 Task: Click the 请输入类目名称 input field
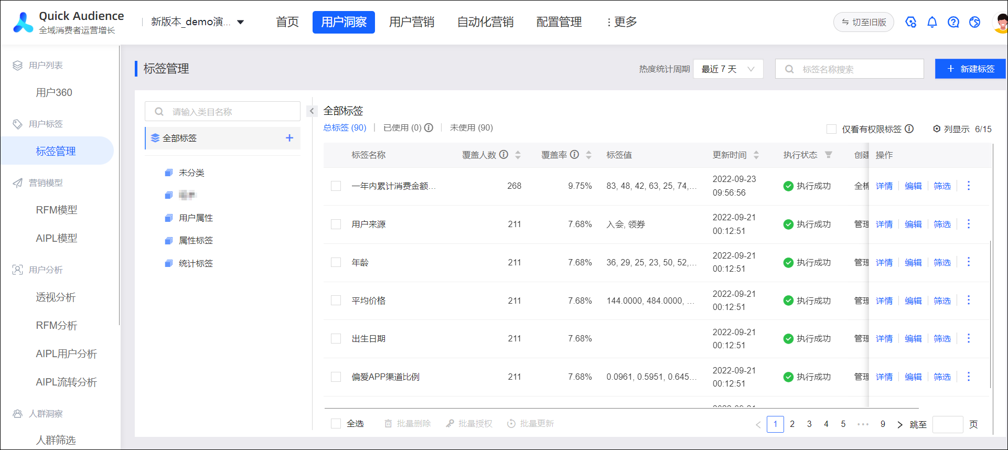pyautogui.click(x=222, y=111)
